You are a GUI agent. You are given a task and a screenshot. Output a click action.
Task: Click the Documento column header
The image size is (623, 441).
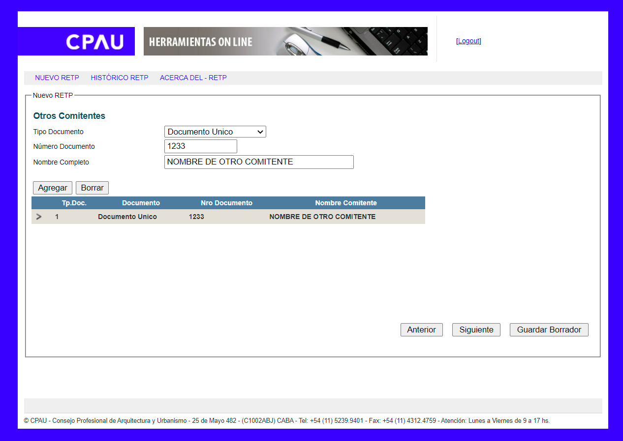coord(141,203)
